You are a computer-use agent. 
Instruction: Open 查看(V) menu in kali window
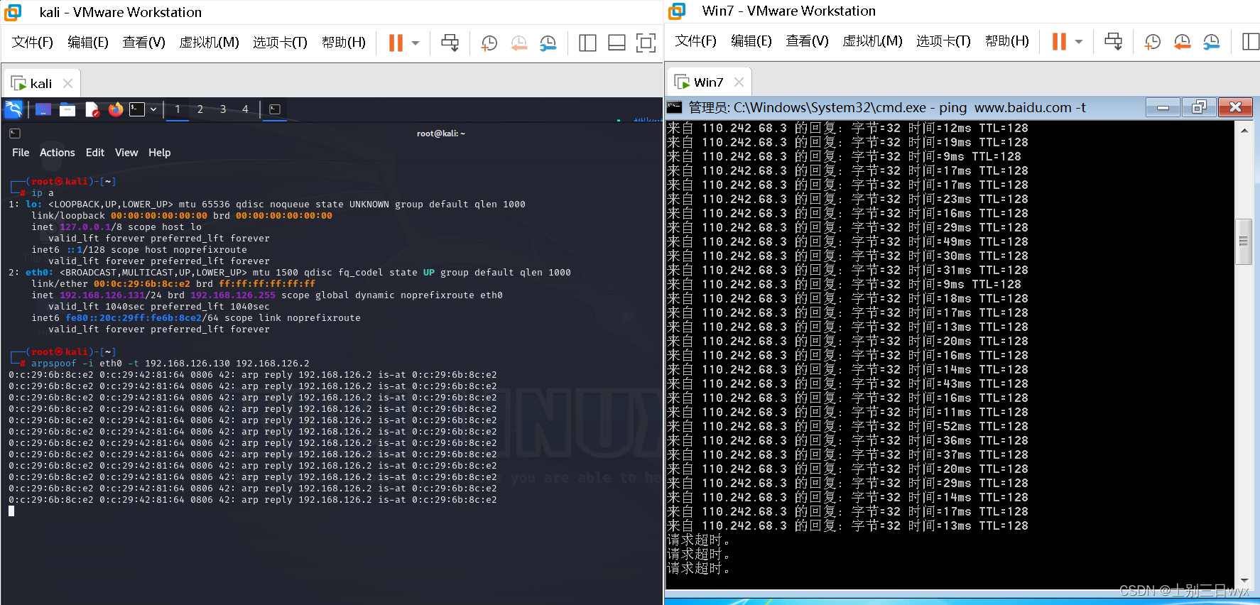(143, 43)
